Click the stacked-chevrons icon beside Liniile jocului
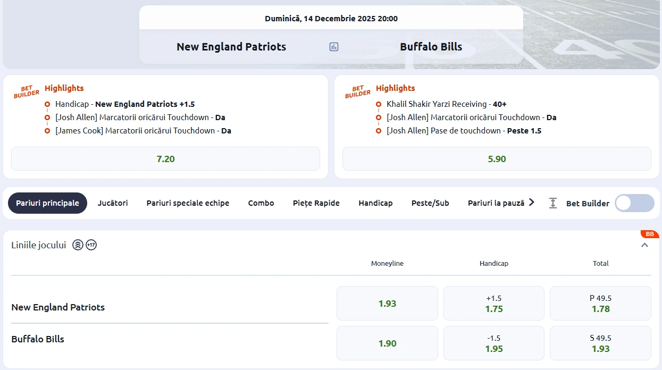 [78, 245]
